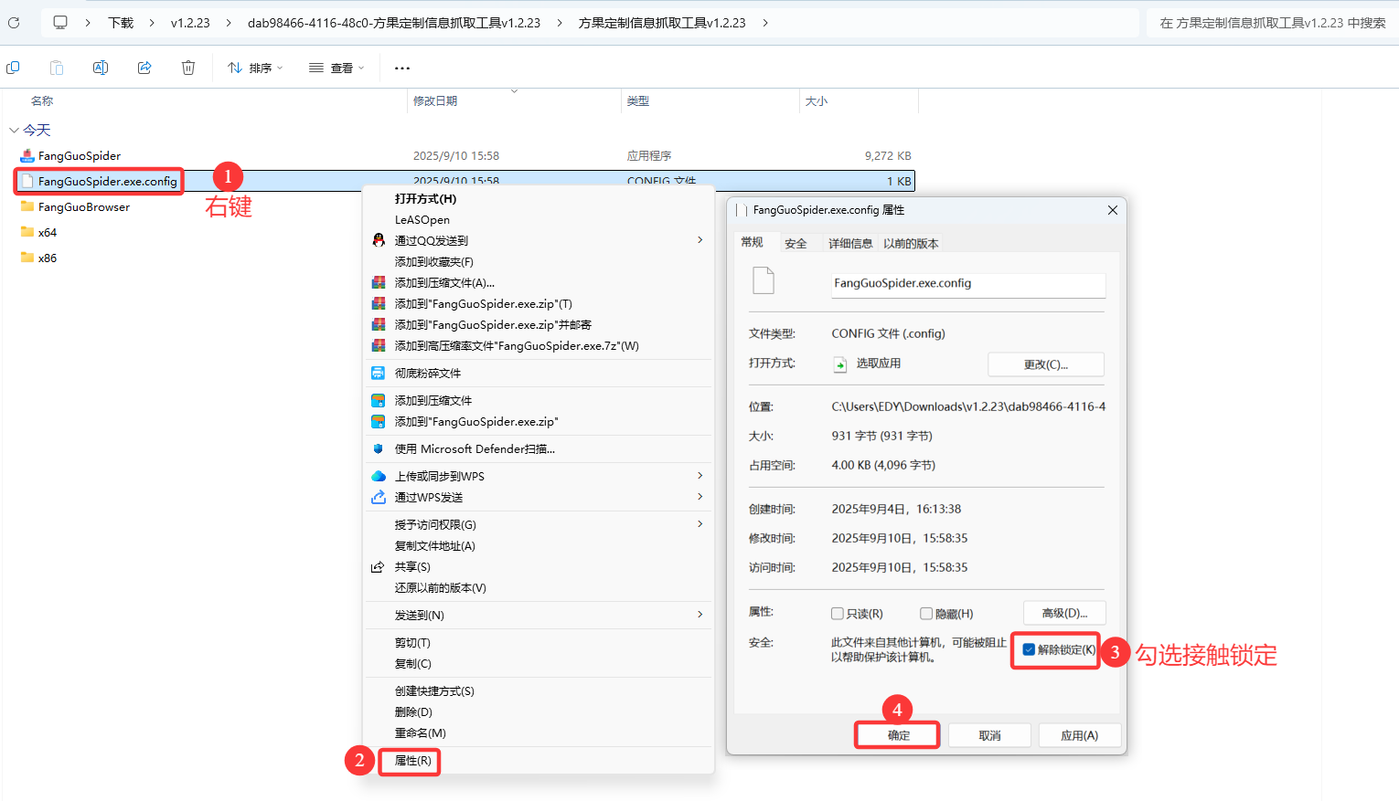Screen dimensions: 1399x801
Task: Click 共享(S) in the context menu
Action: pos(412,567)
